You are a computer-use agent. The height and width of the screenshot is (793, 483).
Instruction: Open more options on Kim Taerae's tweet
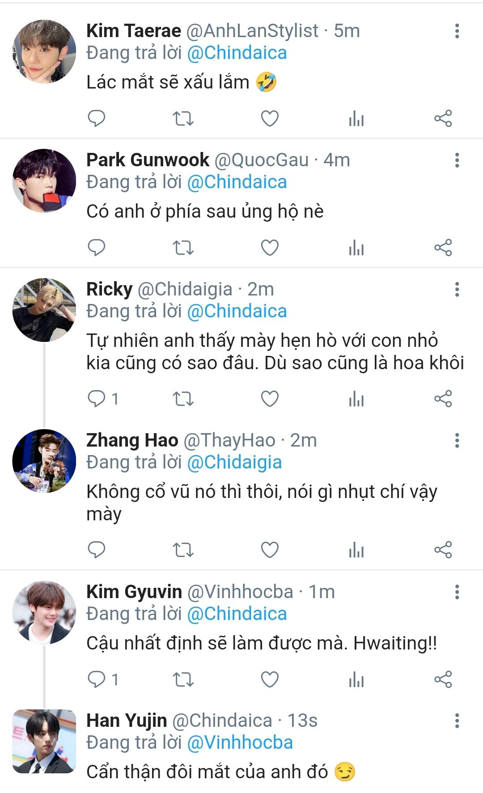[x=457, y=31]
